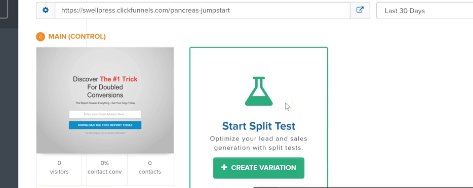The image size is (473, 188).
Task: Select the 0% contact conv stat cell
Action: coord(105,167)
